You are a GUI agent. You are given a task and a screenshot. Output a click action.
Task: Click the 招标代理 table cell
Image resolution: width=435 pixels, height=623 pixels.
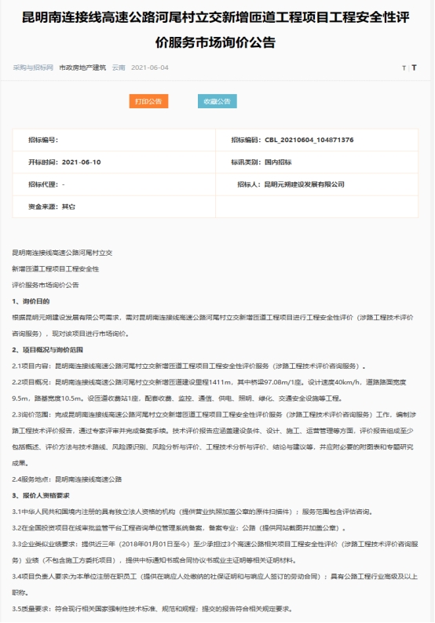point(114,184)
